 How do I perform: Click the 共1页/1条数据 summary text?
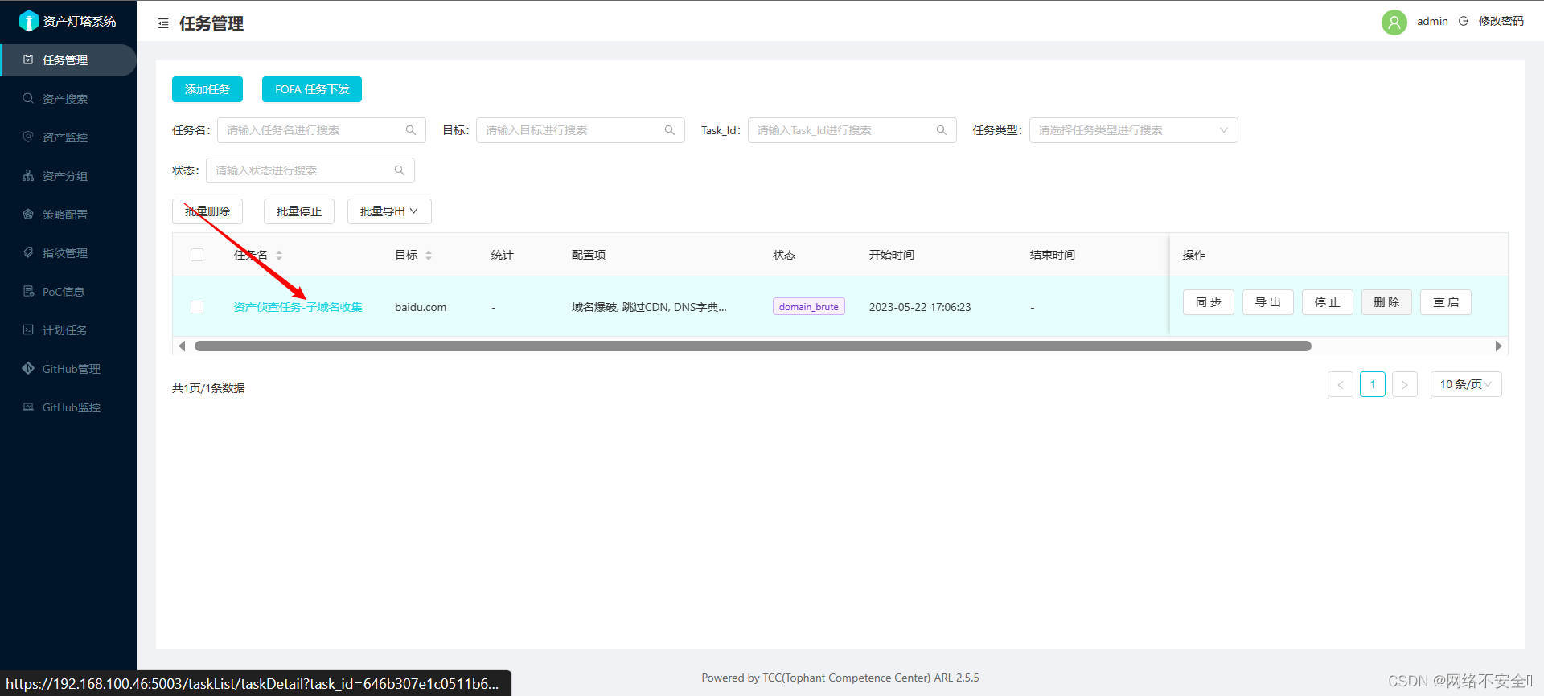tap(208, 388)
